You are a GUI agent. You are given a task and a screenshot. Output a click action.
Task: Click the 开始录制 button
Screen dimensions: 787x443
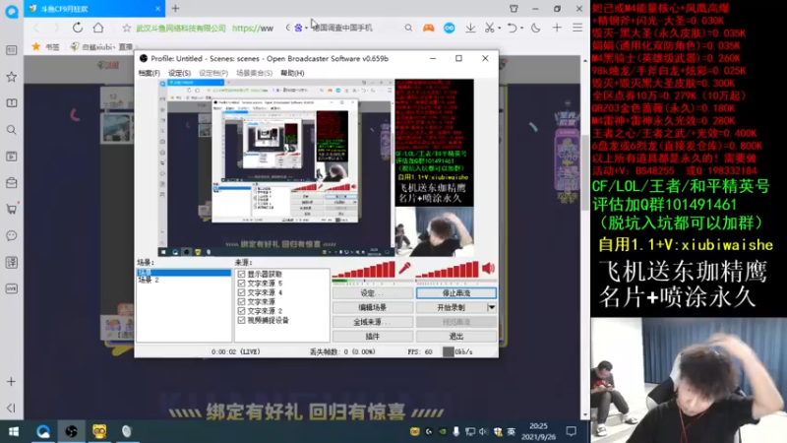tap(451, 307)
